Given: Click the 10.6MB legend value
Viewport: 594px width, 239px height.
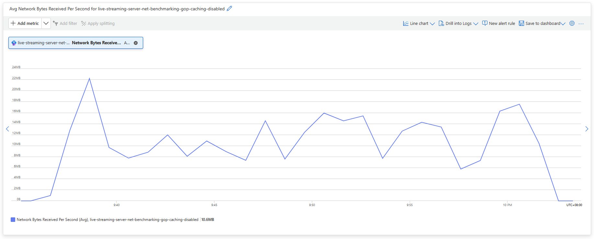Looking at the screenshot, I should (x=208, y=220).
